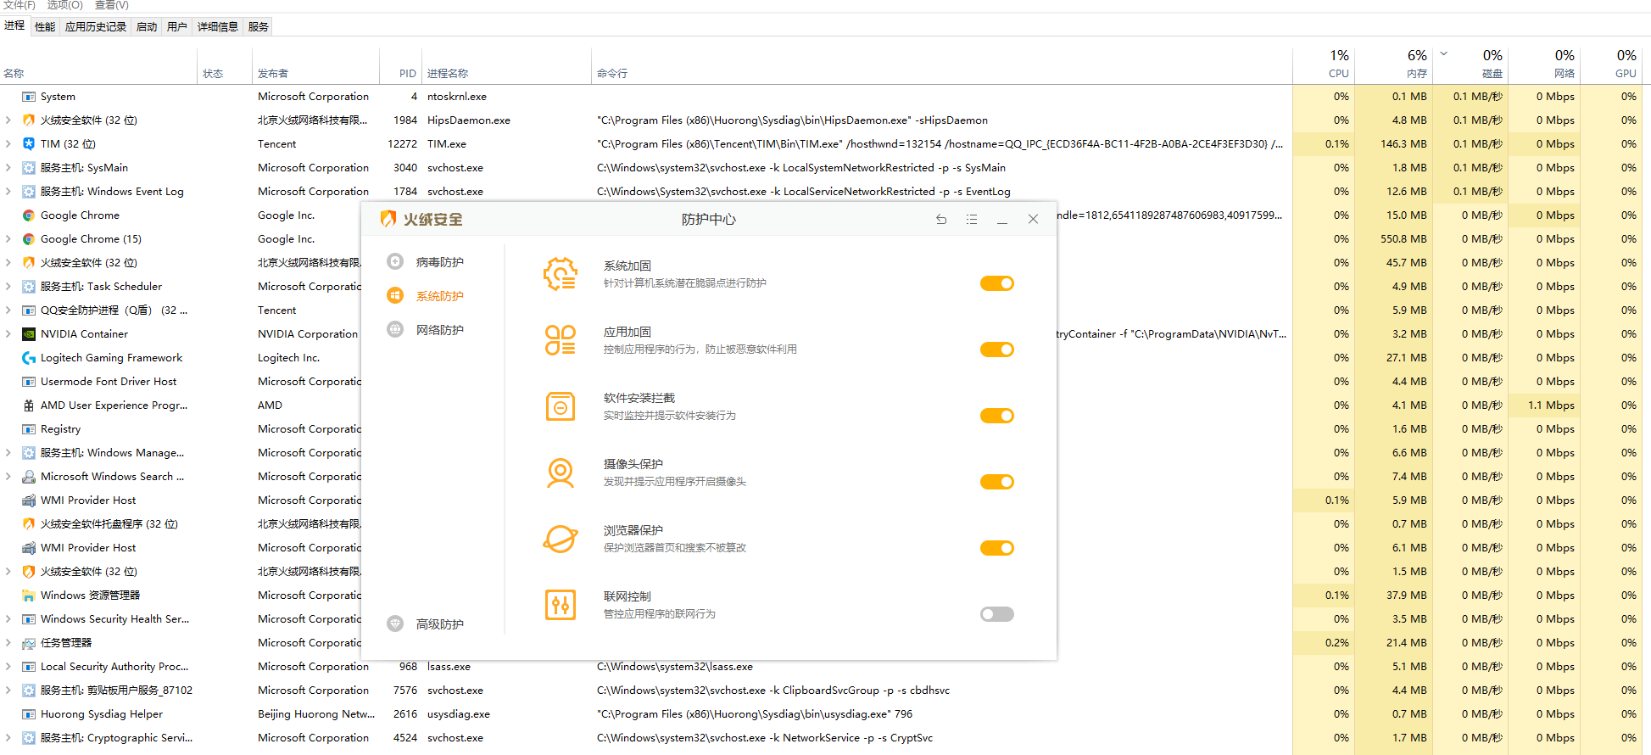Open the 用户 tab
The image size is (1651, 755).
click(177, 26)
